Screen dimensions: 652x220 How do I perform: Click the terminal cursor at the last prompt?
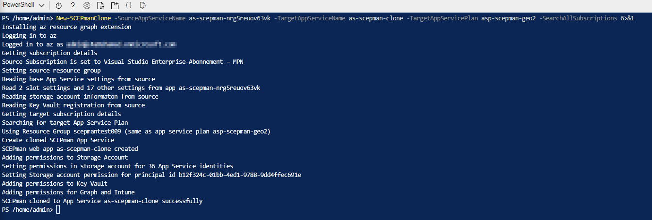click(58, 210)
